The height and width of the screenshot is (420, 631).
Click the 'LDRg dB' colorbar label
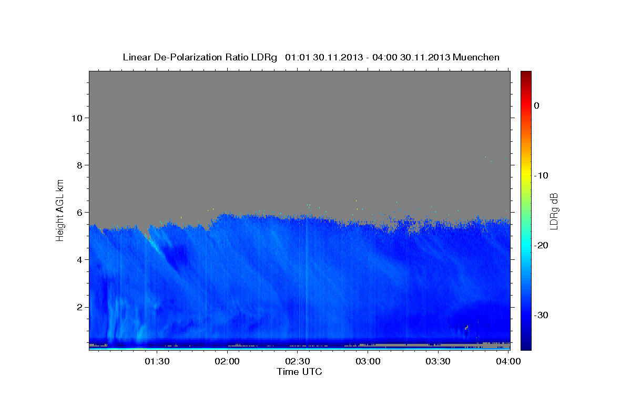[x=554, y=211]
